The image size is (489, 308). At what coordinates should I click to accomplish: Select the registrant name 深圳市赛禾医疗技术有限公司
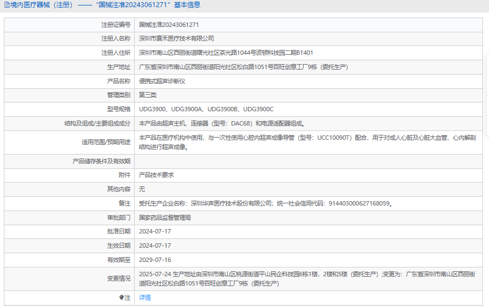[176, 38]
